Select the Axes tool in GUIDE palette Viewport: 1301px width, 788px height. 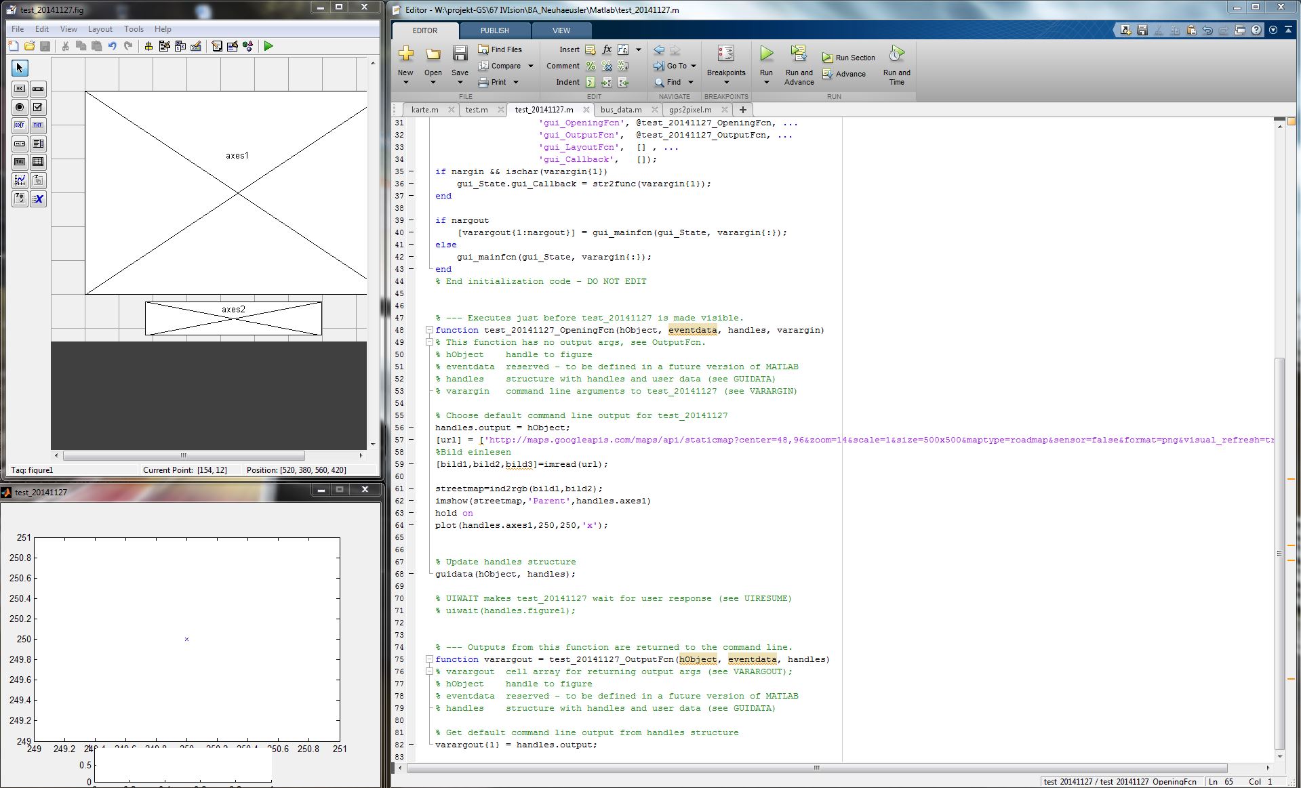pyautogui.click(x=20, y=180)
